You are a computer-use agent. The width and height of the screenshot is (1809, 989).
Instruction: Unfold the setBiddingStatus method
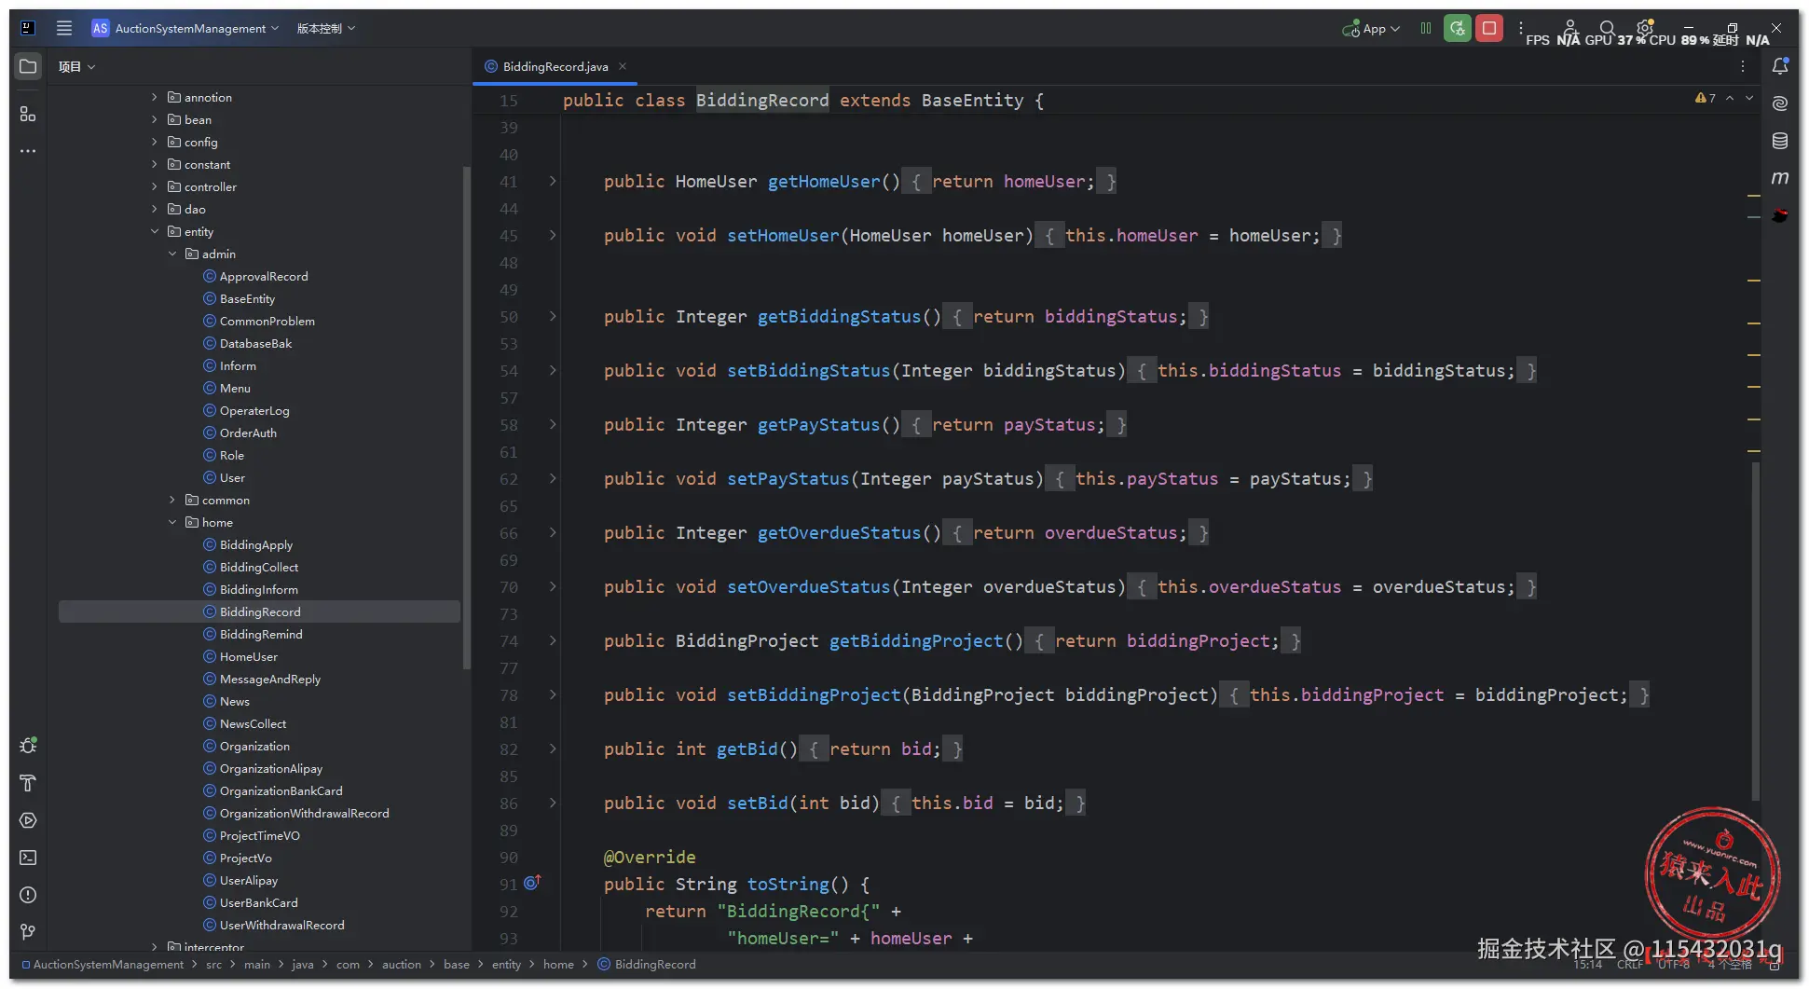click(x=553, y=370)
